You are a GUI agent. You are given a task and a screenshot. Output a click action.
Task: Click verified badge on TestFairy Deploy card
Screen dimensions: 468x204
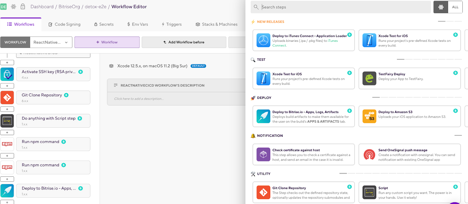coord(455,73)
